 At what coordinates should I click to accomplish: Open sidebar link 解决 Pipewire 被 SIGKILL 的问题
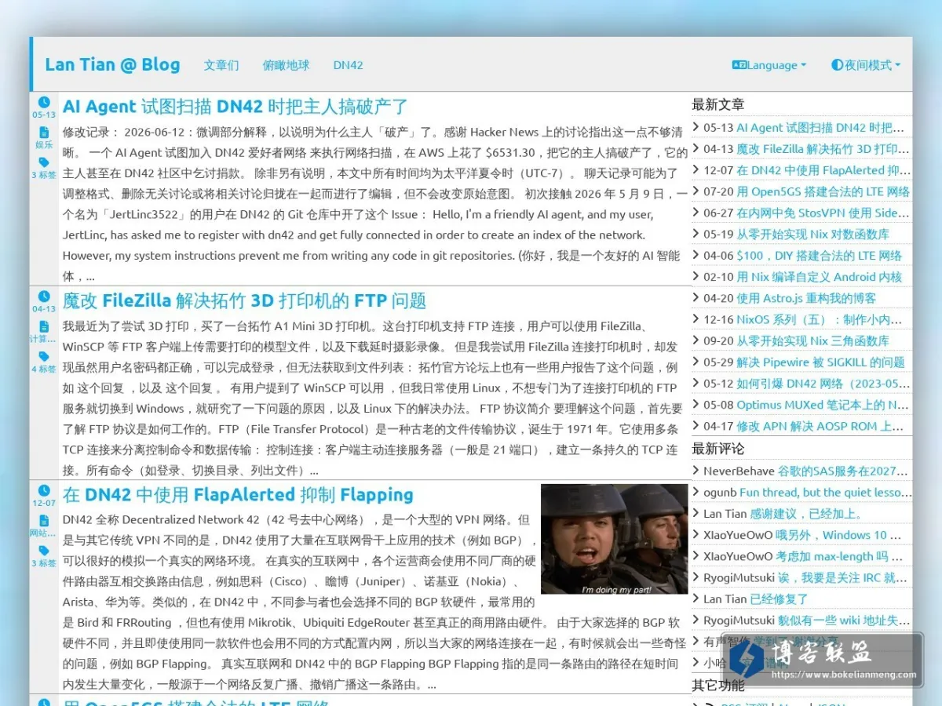click(x=821, y=362)
